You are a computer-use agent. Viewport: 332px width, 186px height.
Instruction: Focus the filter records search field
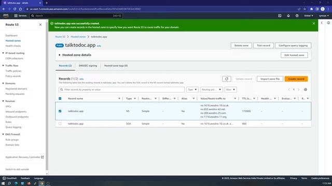tap(122, 89)
